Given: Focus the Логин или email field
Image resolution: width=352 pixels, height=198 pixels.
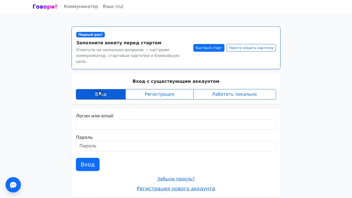Looking at the screenshot, I should click(x=176, y=125).
